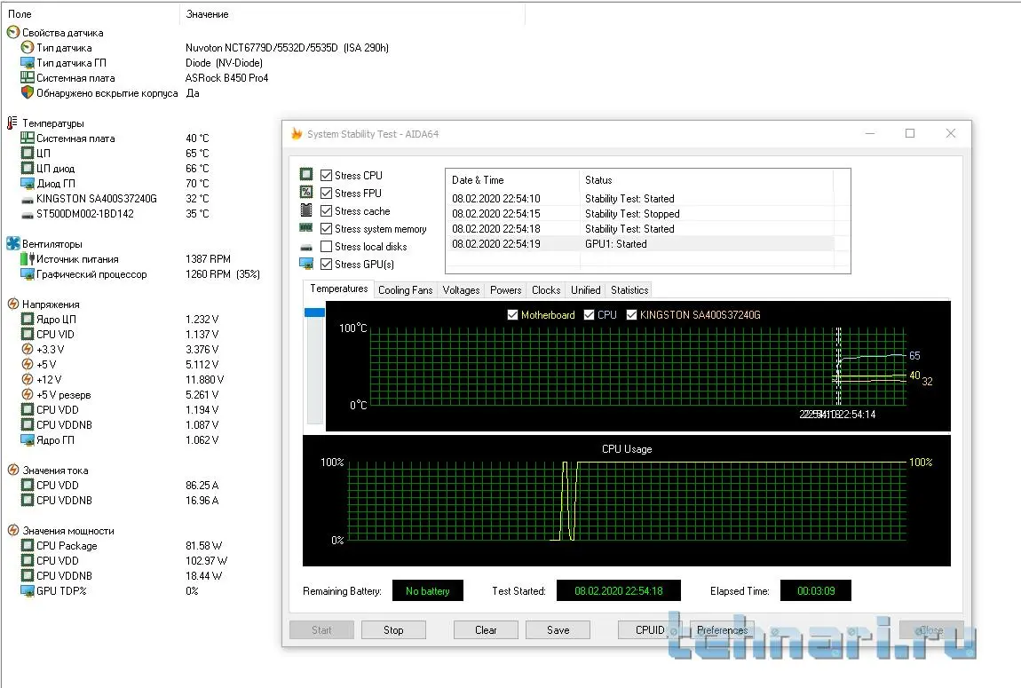Screen dimensions: 1021x688
Task: Click the Источник питания power supply icon
Action: [x=28, y=258]
